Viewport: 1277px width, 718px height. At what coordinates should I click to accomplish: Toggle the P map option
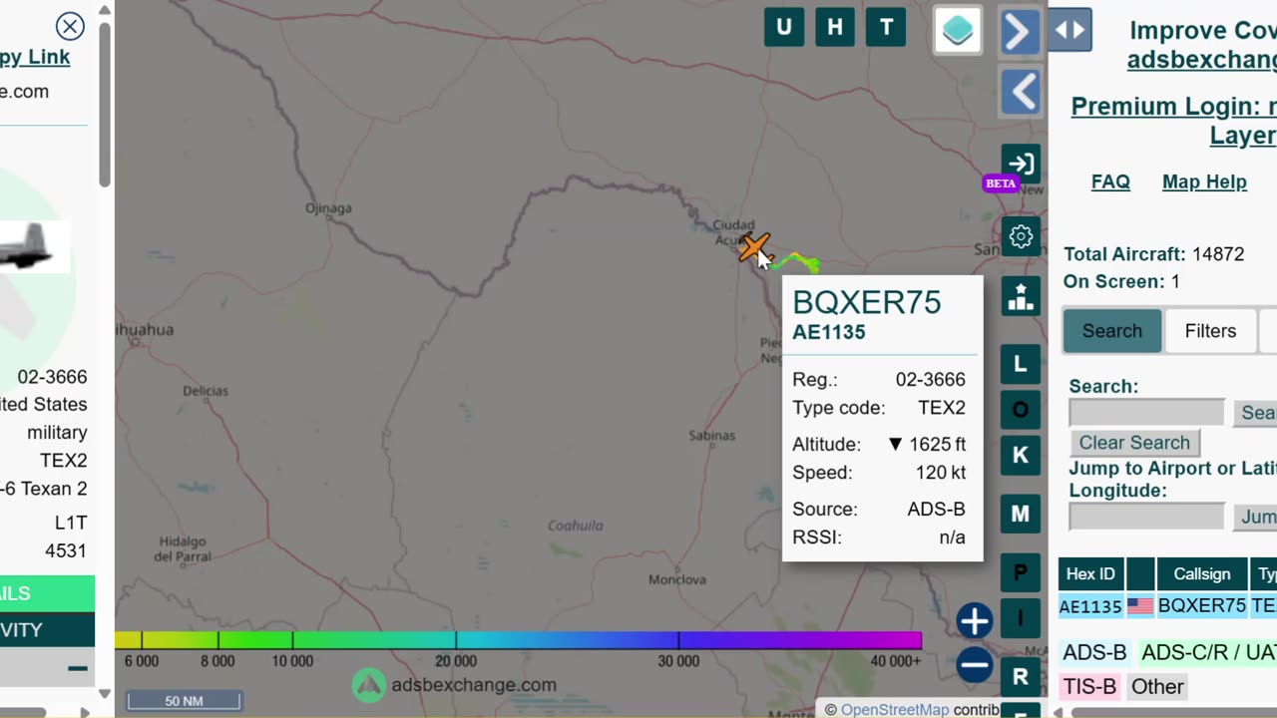1021,572
